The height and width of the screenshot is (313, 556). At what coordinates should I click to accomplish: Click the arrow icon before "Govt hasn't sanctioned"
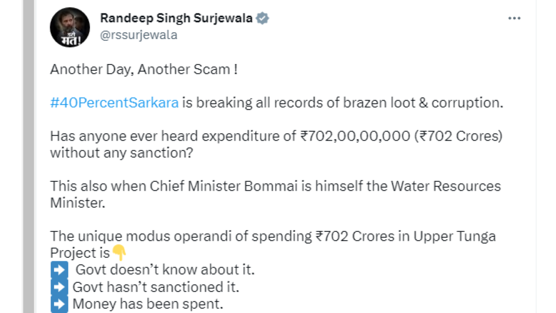(59, 287)
